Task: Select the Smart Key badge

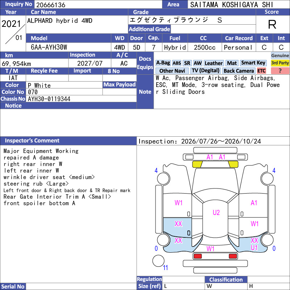Action: tap(253, 63)
